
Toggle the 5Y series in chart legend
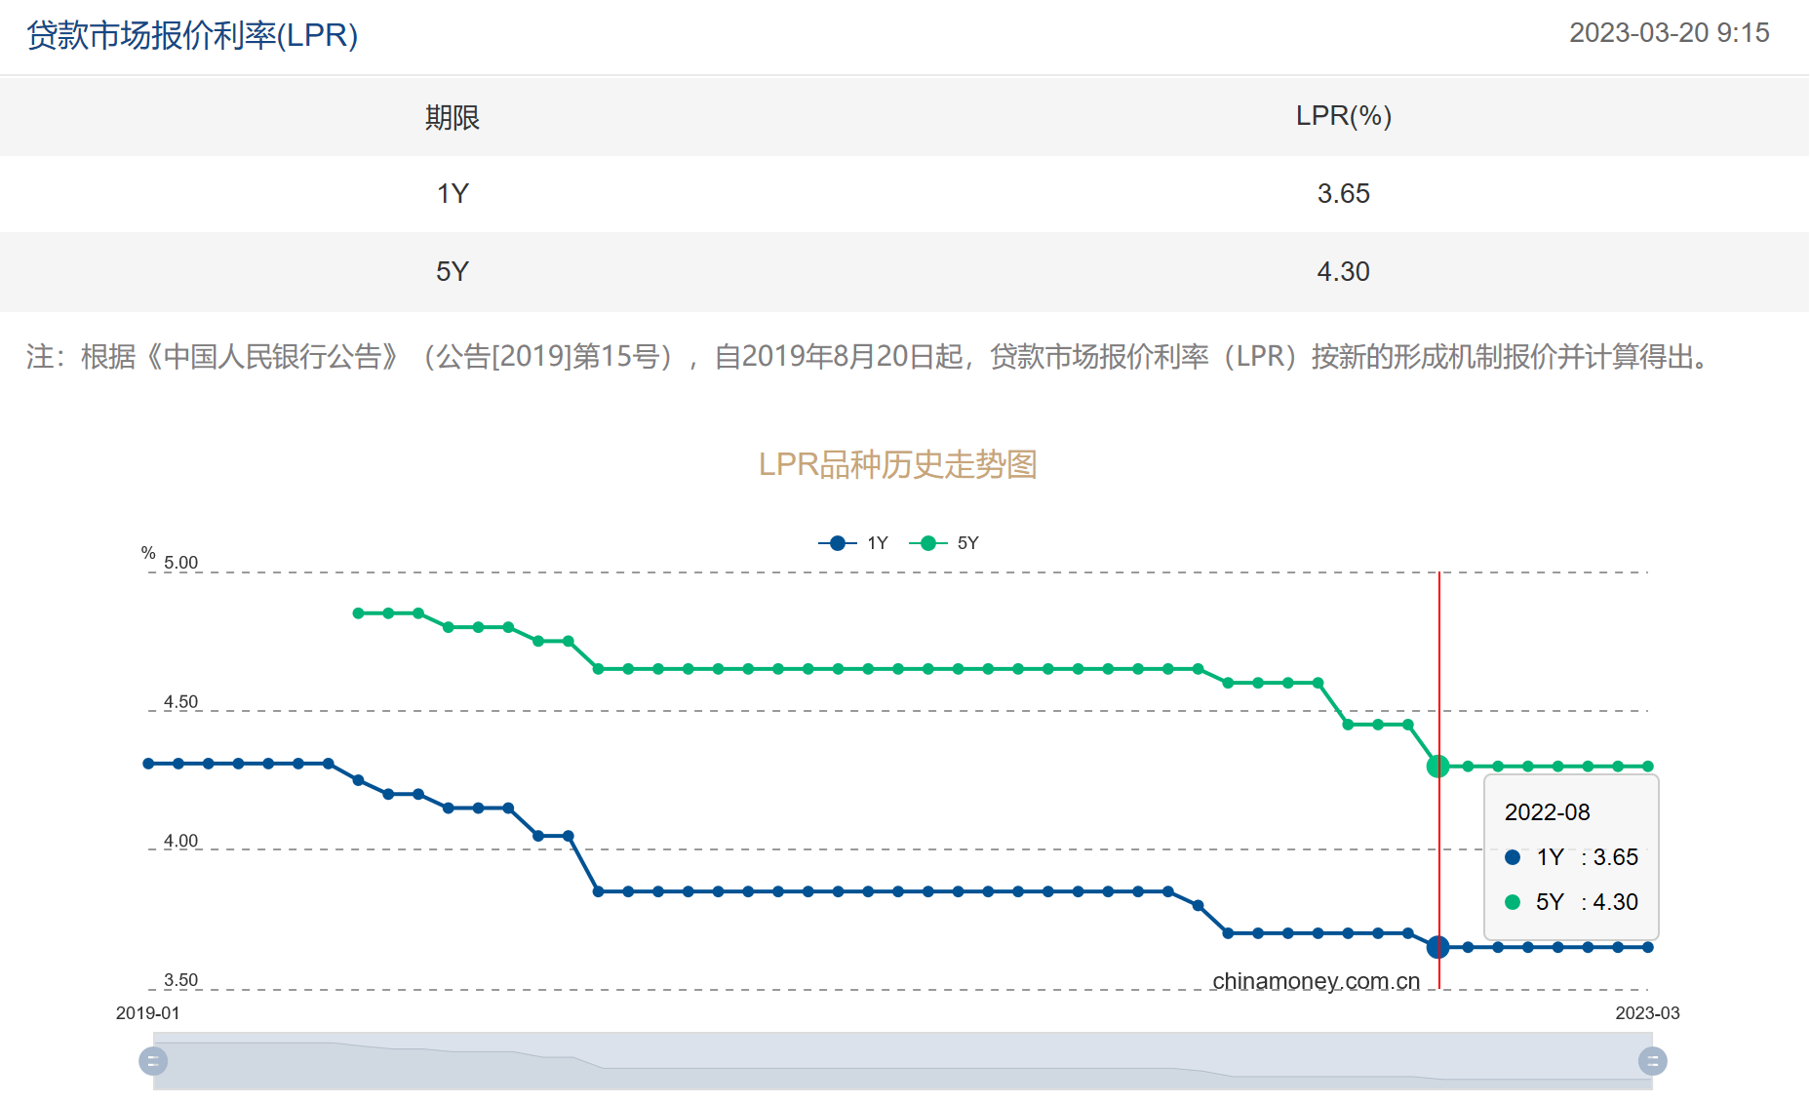click(944, 543)
